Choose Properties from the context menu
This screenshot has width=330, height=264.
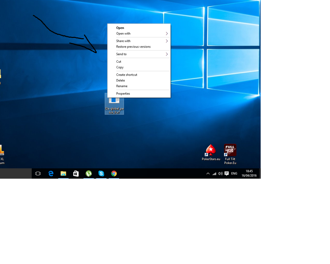tap(123, 94)
